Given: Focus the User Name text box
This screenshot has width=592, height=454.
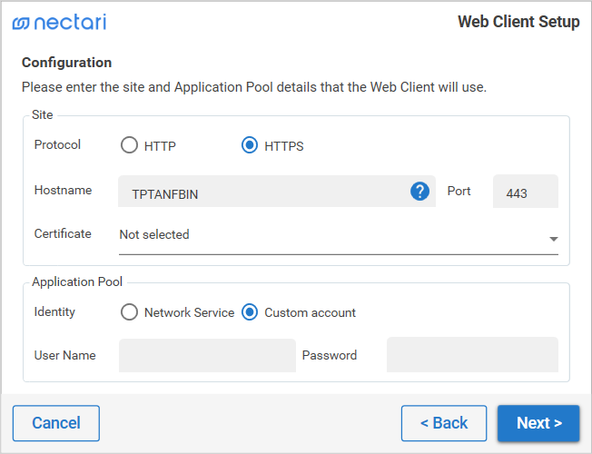Looking at the screenshot, I should click(x=207, y=355).
